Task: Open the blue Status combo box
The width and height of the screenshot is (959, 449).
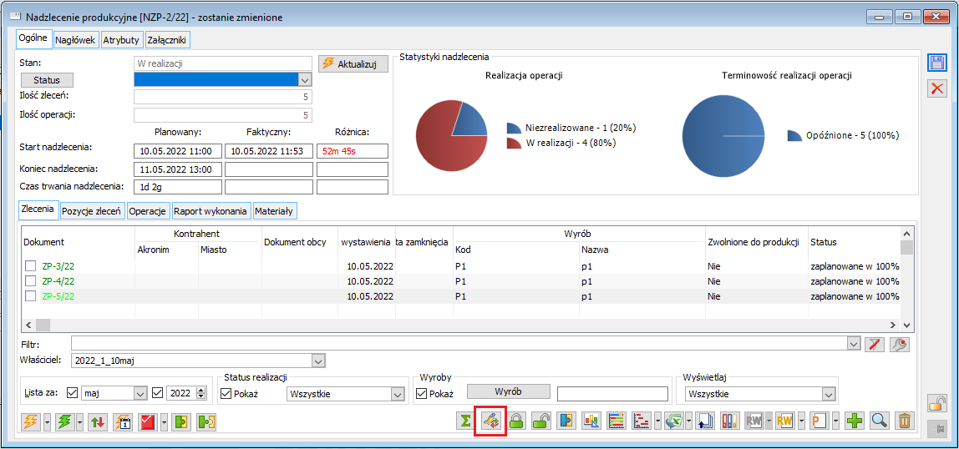Action: point(222,79)
